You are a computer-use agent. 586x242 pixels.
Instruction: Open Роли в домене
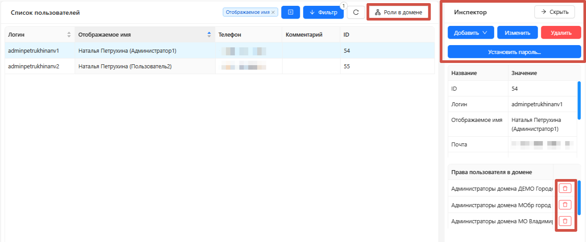coord(399,13)
